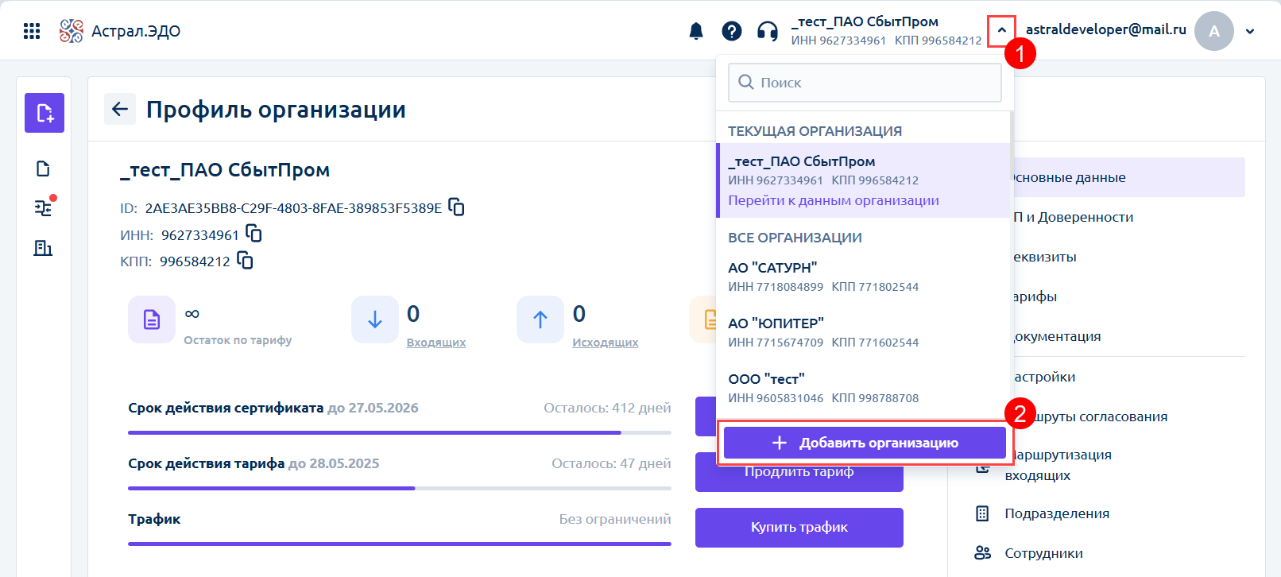Copy the ИНН value

[253, 234]
